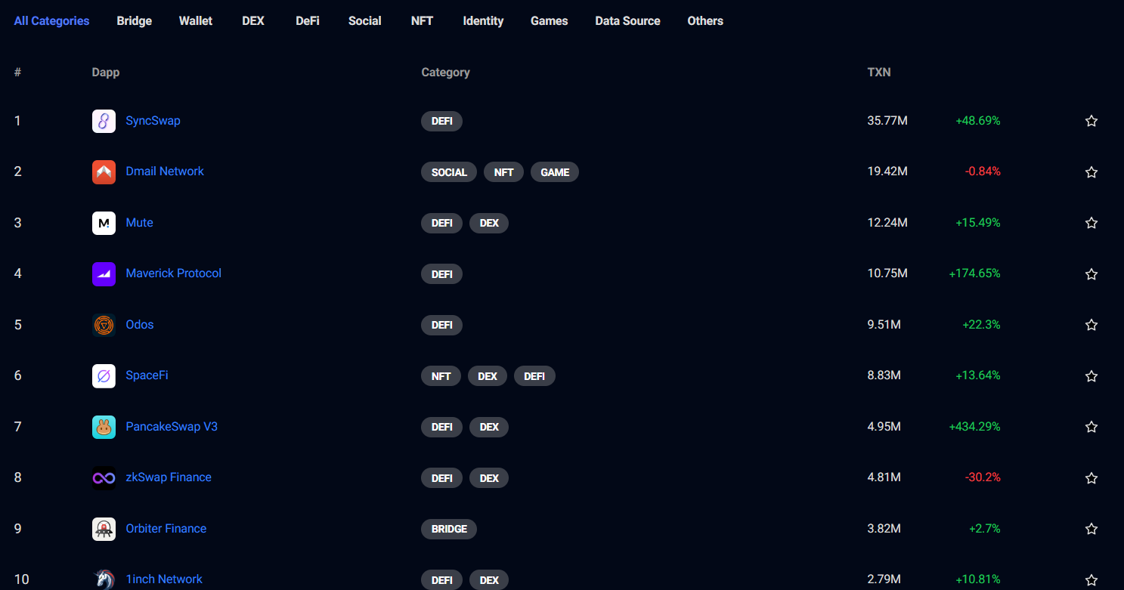Click the Dapp column header
Viewport: 1124px width, 590px height.
106,73
